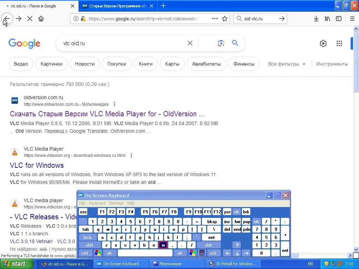The width and height of the screenshot is (359, 269).
Task: Toggle the ins key on keyboard
Action: (x=227, y=222)
